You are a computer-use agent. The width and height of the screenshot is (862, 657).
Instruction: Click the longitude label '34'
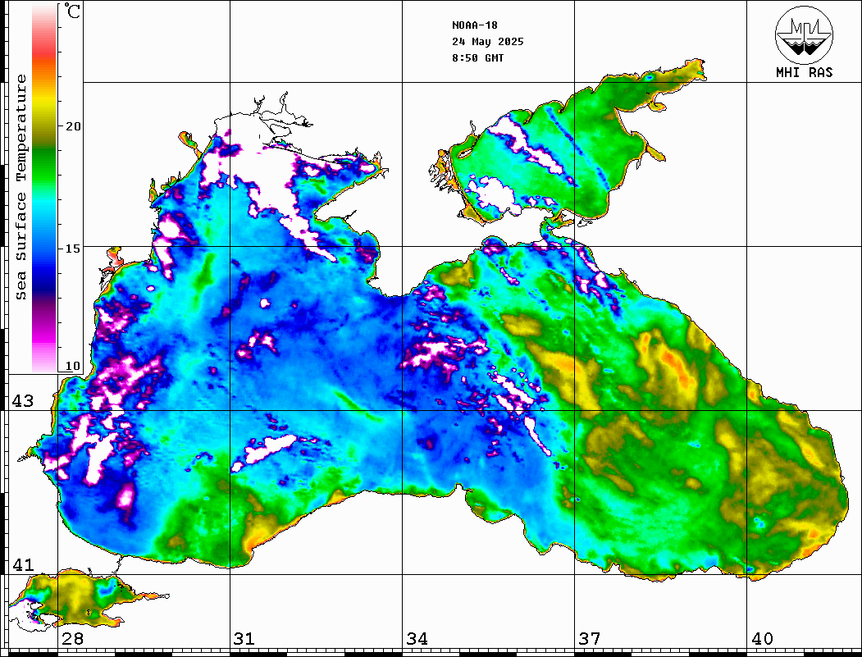(x=417, y=638)
